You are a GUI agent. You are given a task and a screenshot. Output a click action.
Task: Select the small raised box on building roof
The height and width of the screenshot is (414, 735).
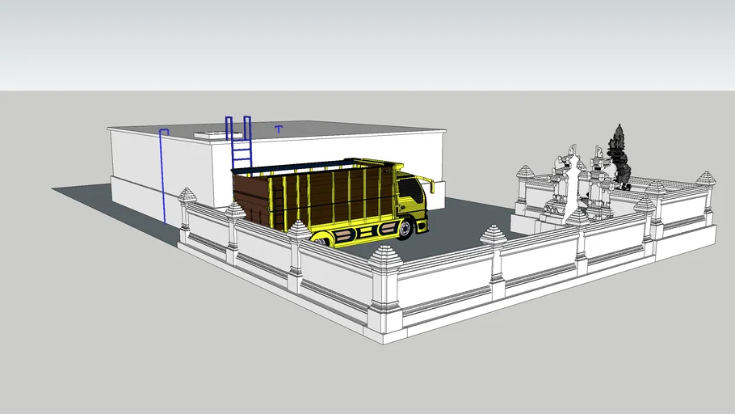212,135
